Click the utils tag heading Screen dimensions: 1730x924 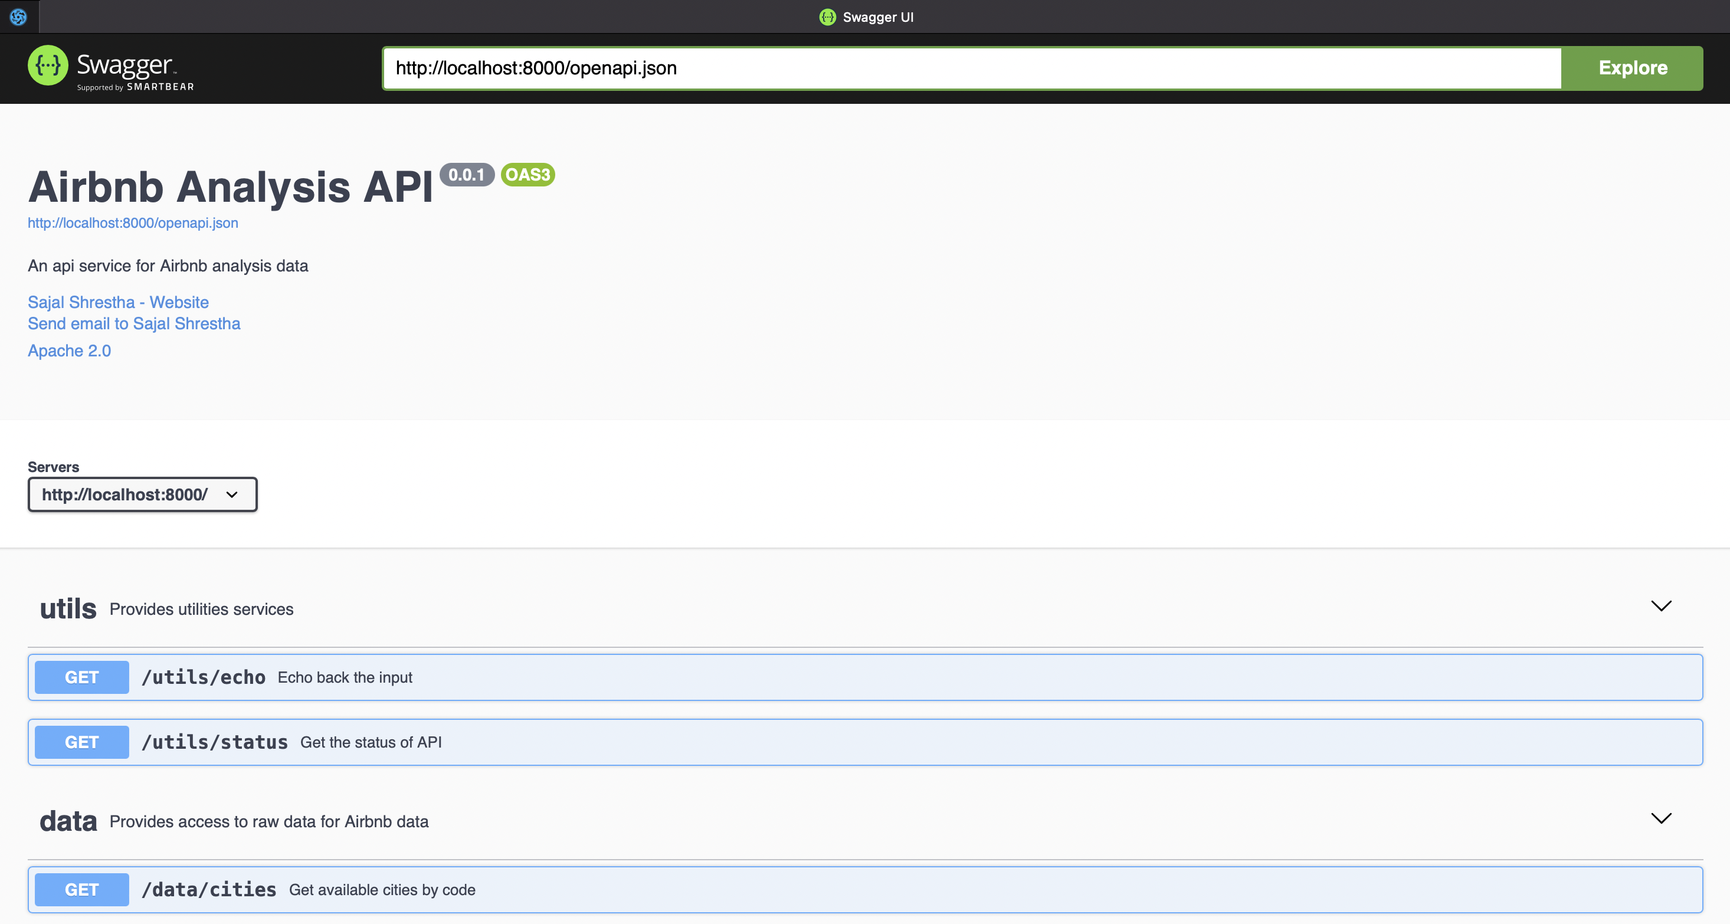coord(68,609)
